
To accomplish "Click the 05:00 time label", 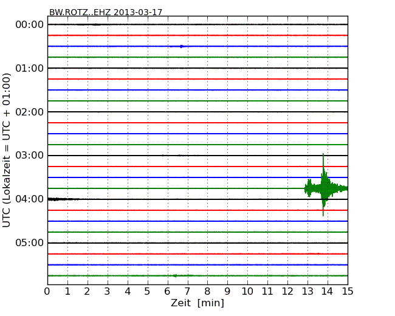I will (30, 242).
